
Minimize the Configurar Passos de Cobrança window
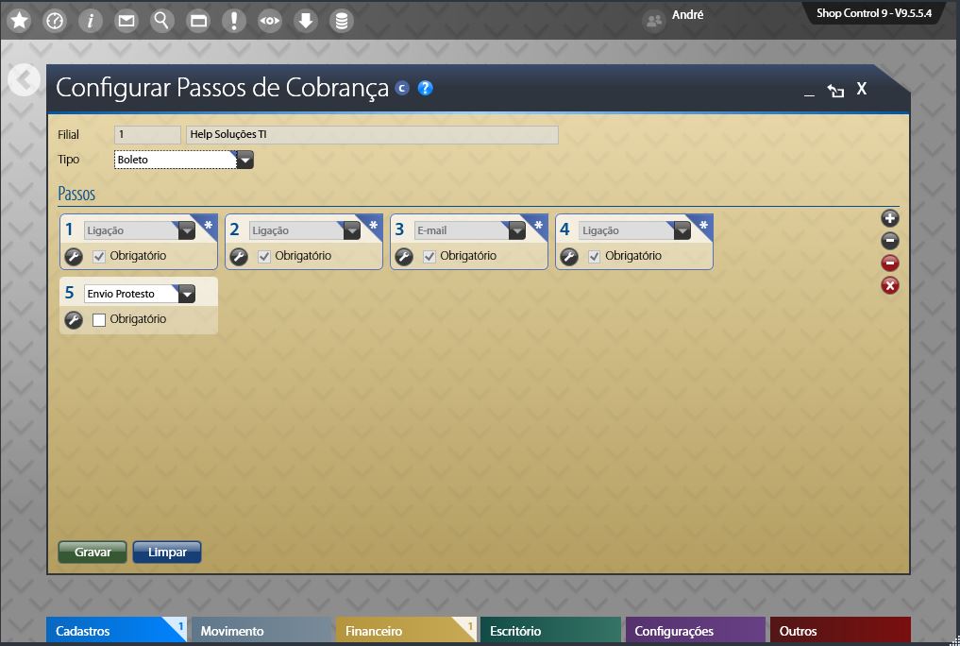[x=809, y=93]
